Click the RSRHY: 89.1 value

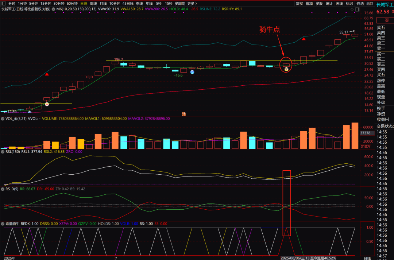(232, 9)
